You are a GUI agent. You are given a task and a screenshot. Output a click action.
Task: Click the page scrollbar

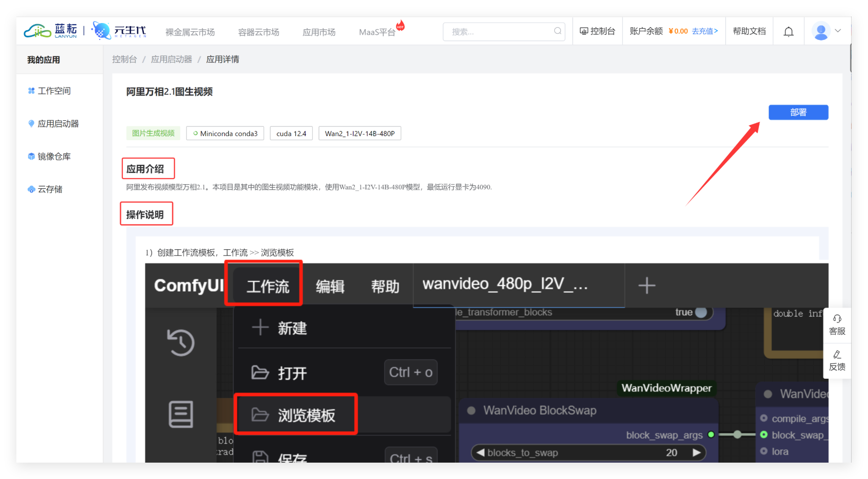(x=850, y=57)
